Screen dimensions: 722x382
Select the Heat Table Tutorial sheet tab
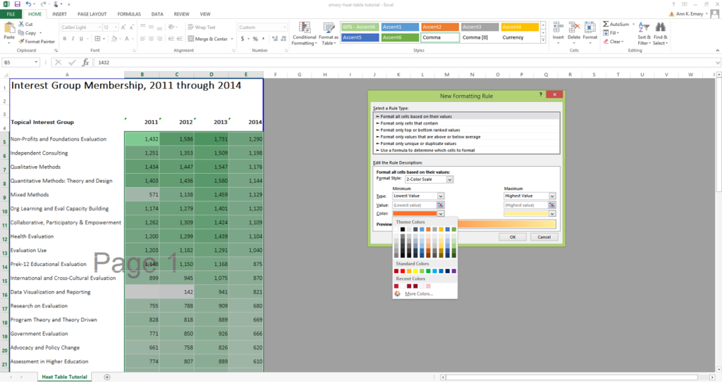(64, 377)
